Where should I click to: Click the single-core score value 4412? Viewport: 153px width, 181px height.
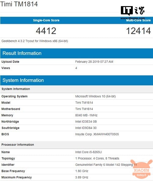(46, 31)
